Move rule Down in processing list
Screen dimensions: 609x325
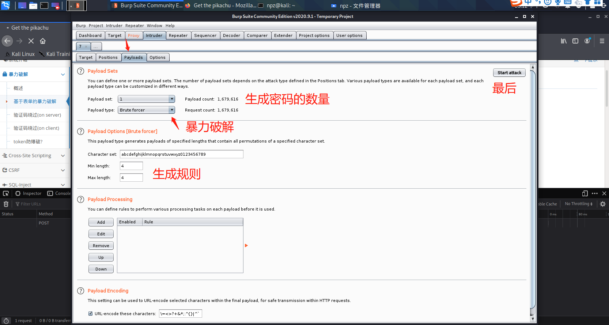(101, 269)
